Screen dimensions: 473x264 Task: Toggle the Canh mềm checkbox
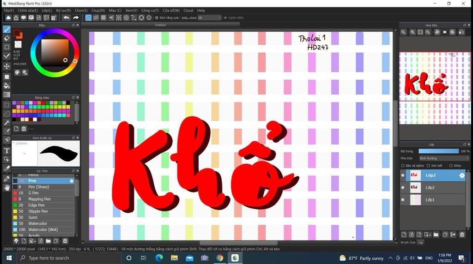[x=225, y=18]
